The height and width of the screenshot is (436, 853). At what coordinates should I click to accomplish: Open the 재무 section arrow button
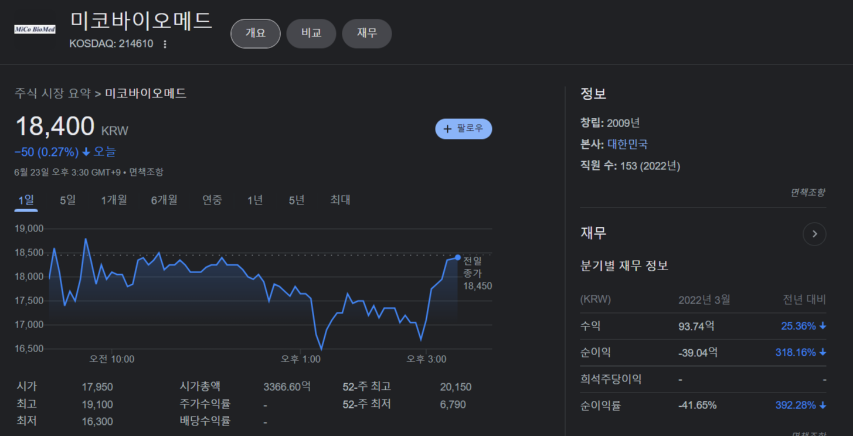(x=814, y=234)
